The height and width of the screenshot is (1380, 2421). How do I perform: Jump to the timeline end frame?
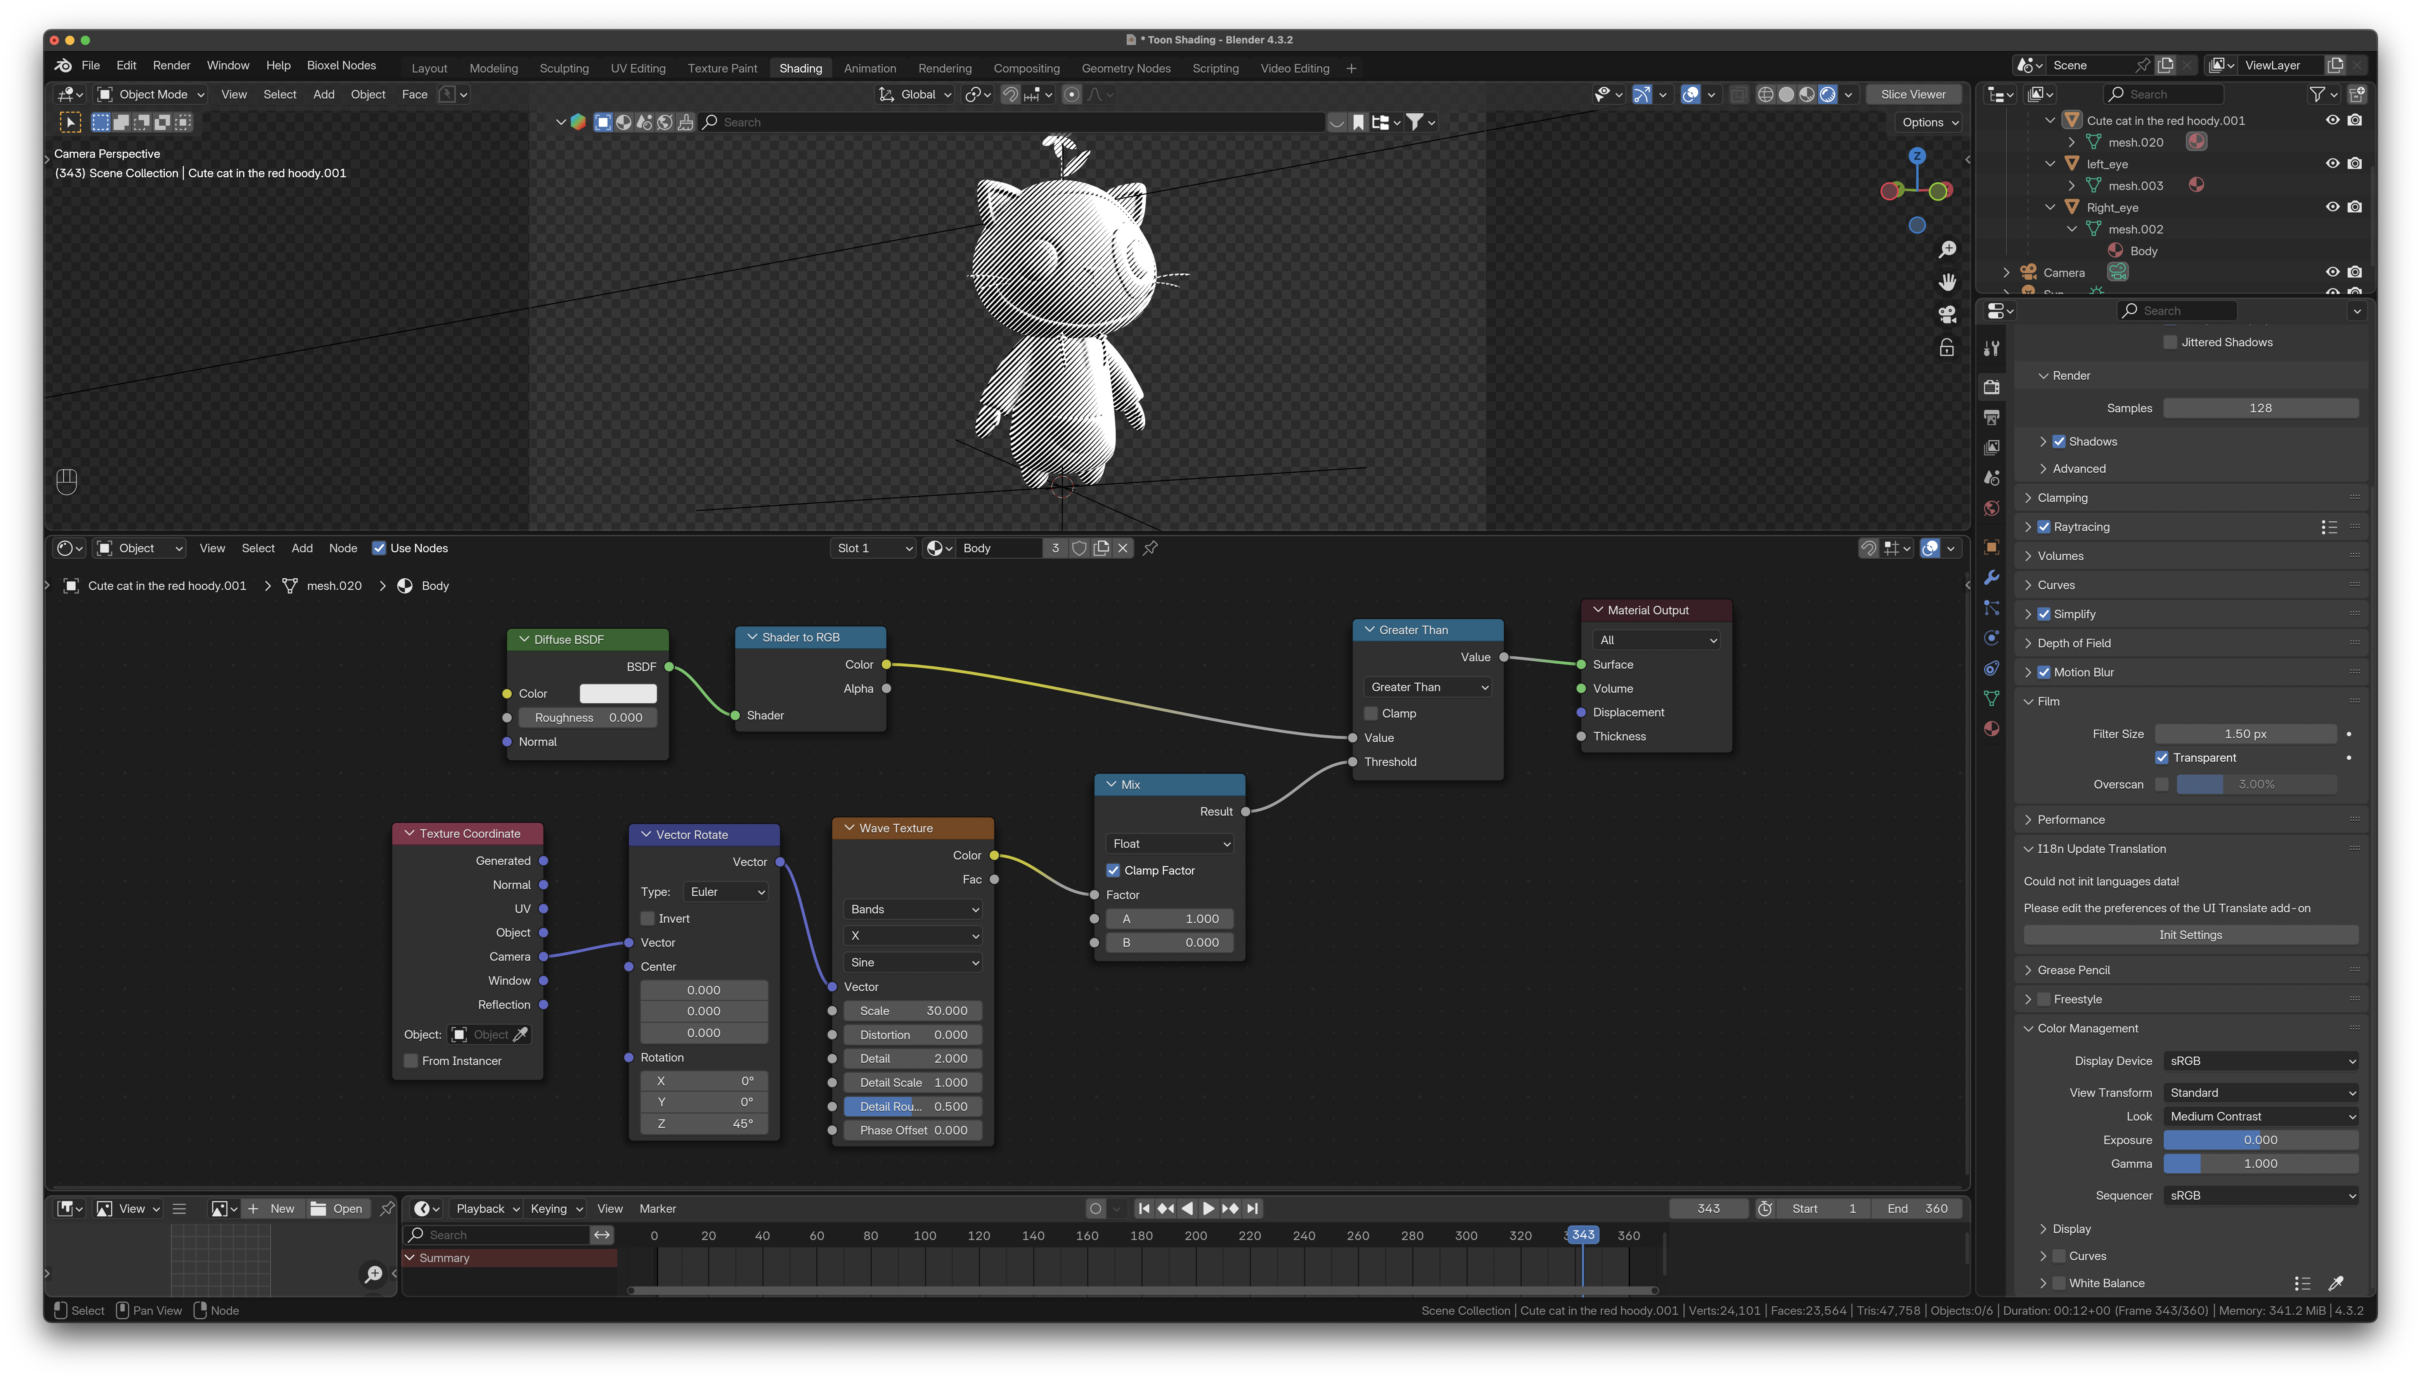pos(1253,1209)
